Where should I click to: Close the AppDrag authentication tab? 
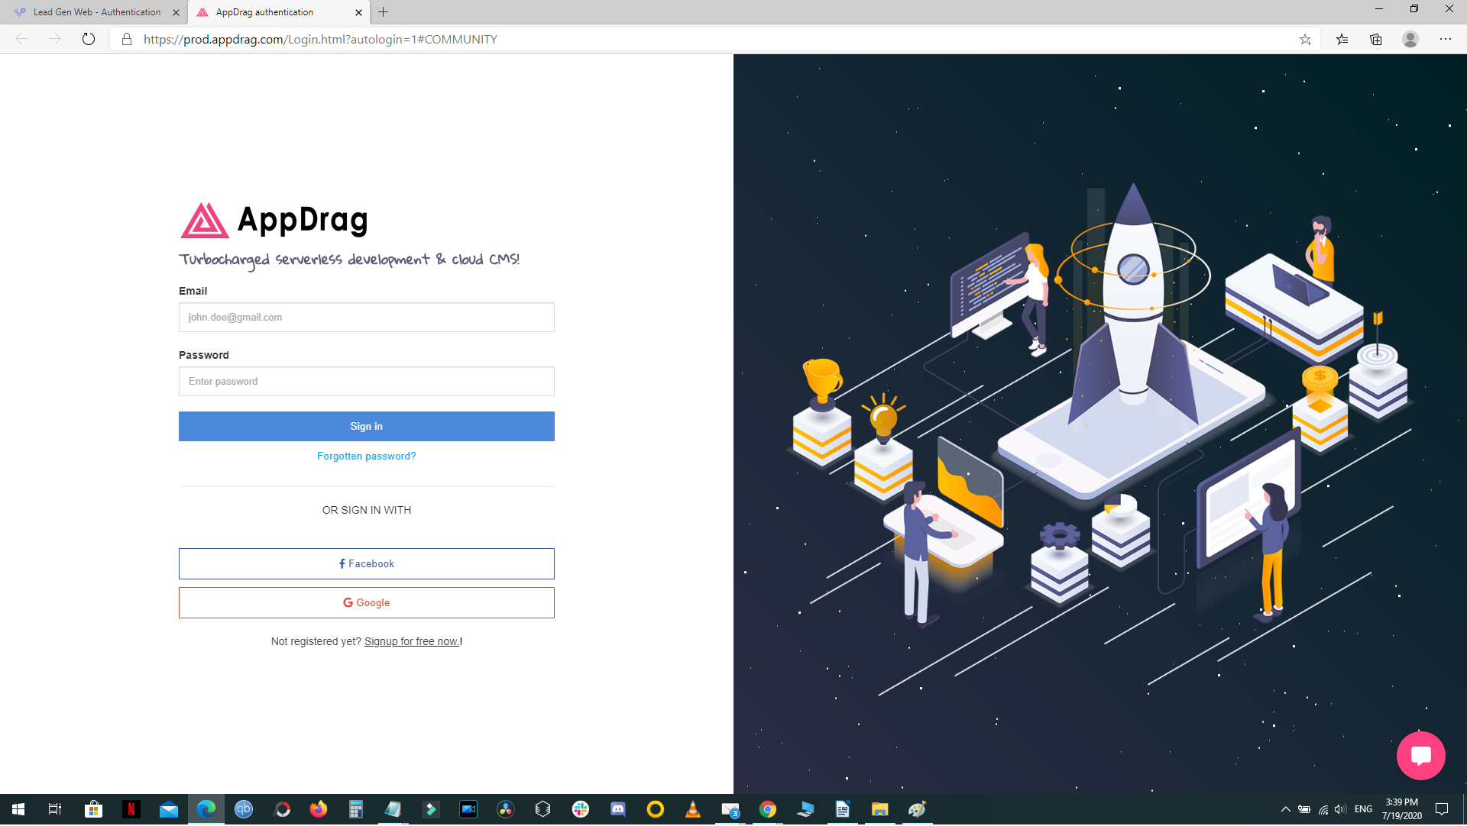358,12
